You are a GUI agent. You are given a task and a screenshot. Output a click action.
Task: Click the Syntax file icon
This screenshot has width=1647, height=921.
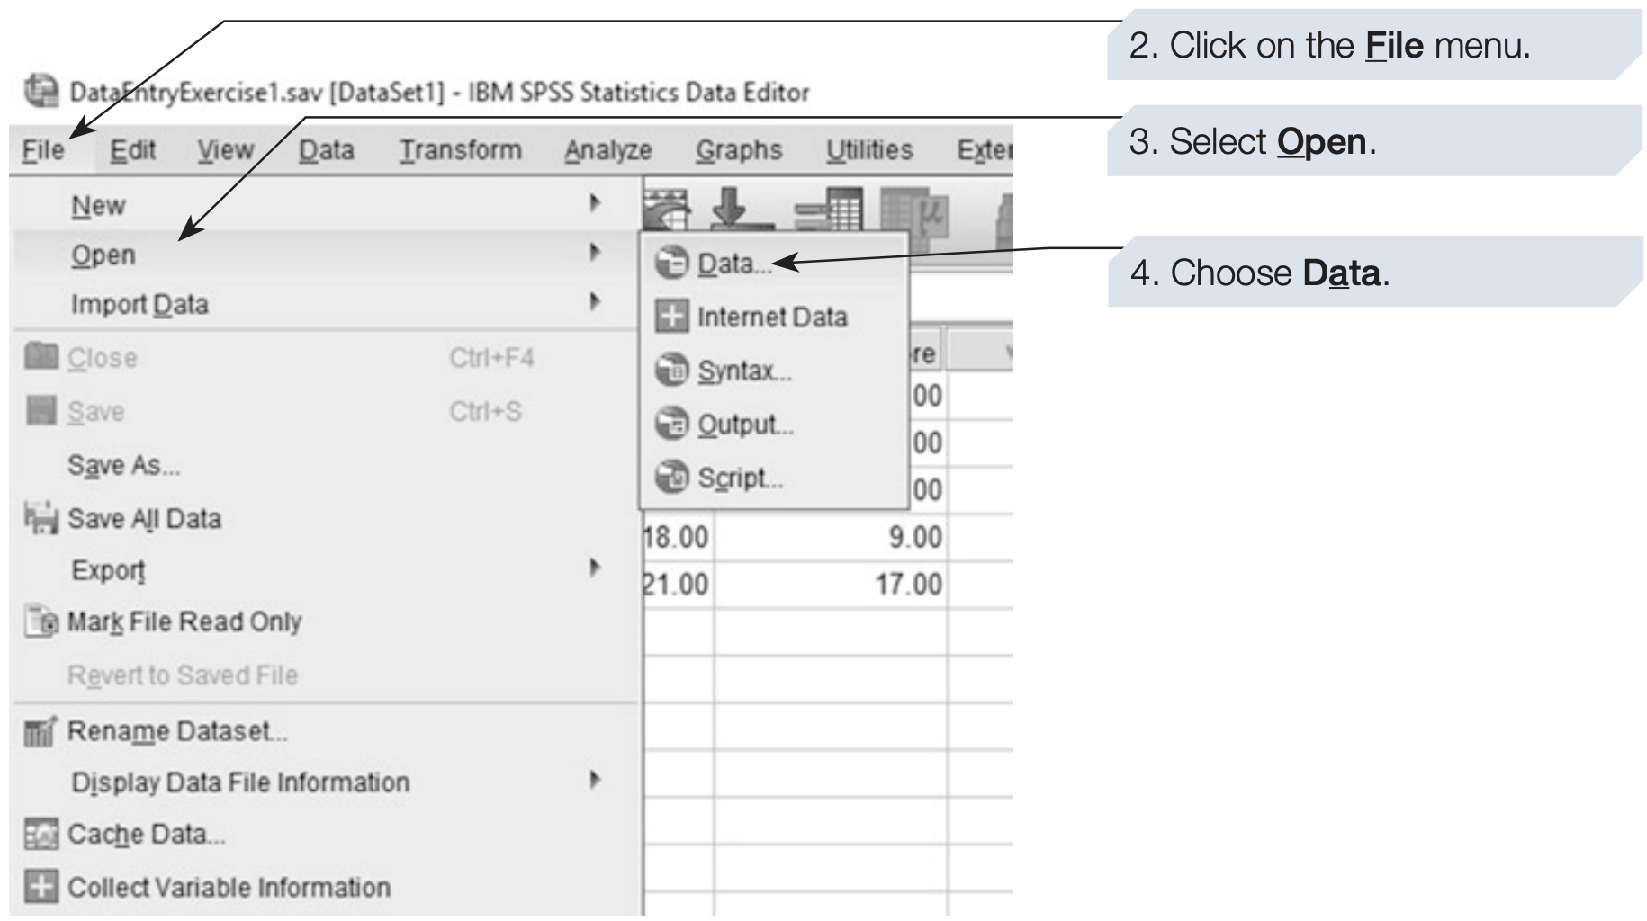pos(671,371)
